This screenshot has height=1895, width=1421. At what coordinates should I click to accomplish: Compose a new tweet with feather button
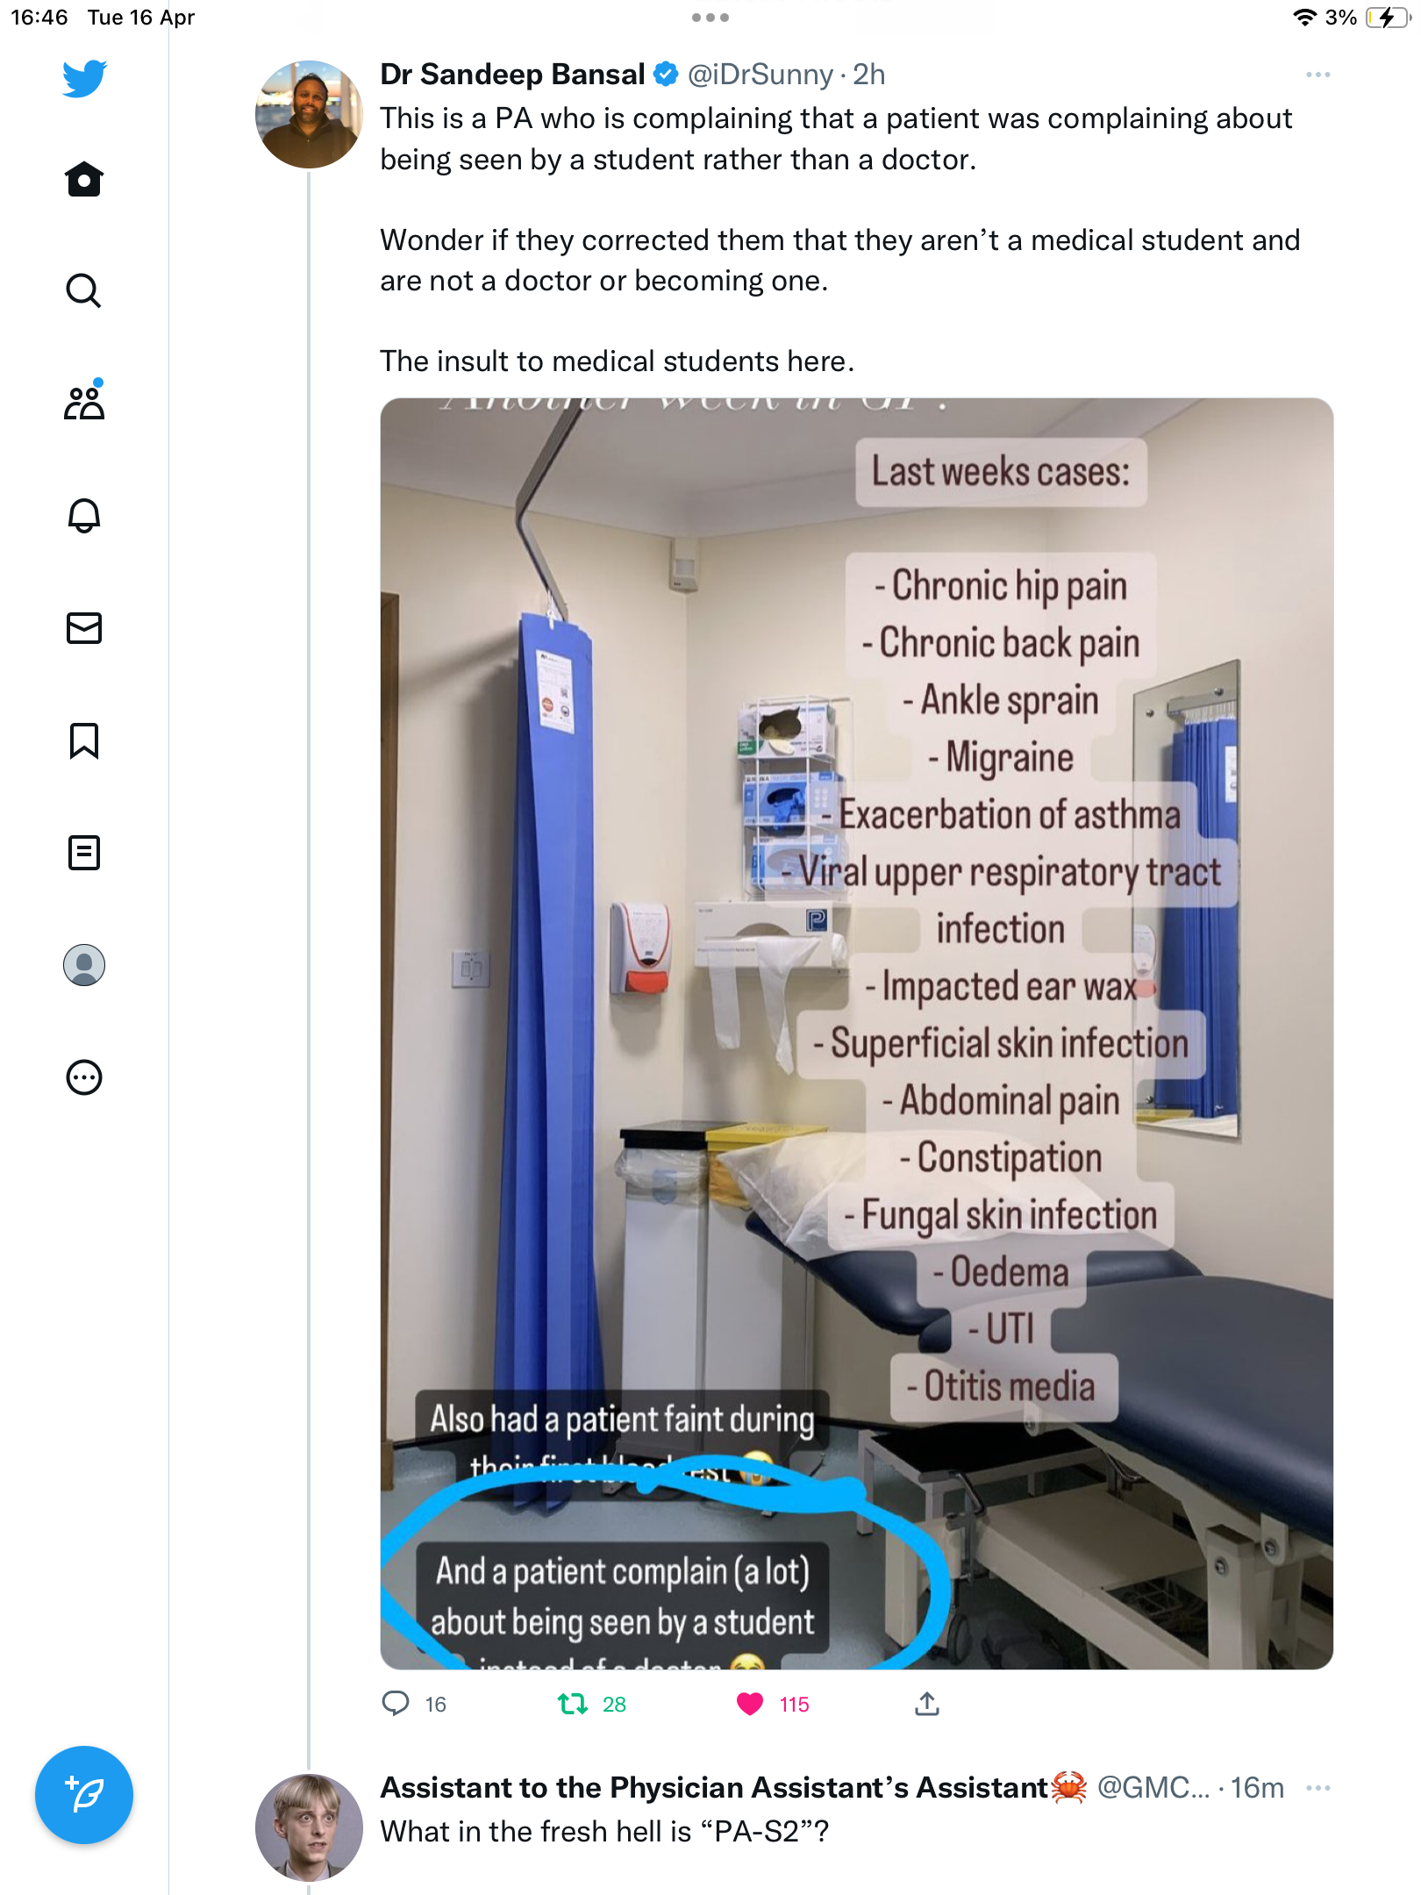tap(84, 1795)
